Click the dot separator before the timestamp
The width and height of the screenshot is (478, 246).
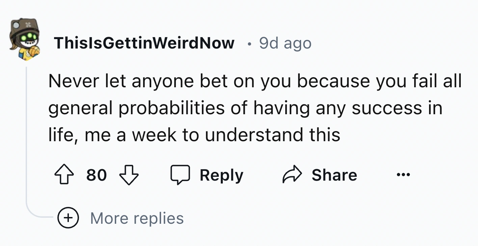249,43
